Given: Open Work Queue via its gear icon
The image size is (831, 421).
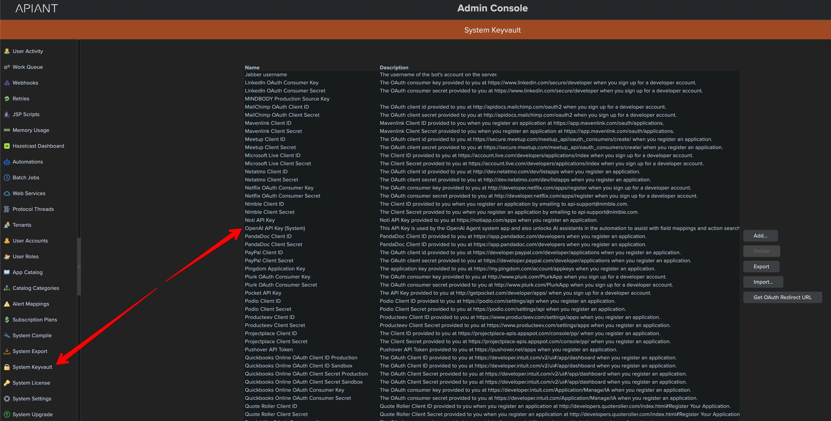Looking at the screenshot, I should [7, 67].
